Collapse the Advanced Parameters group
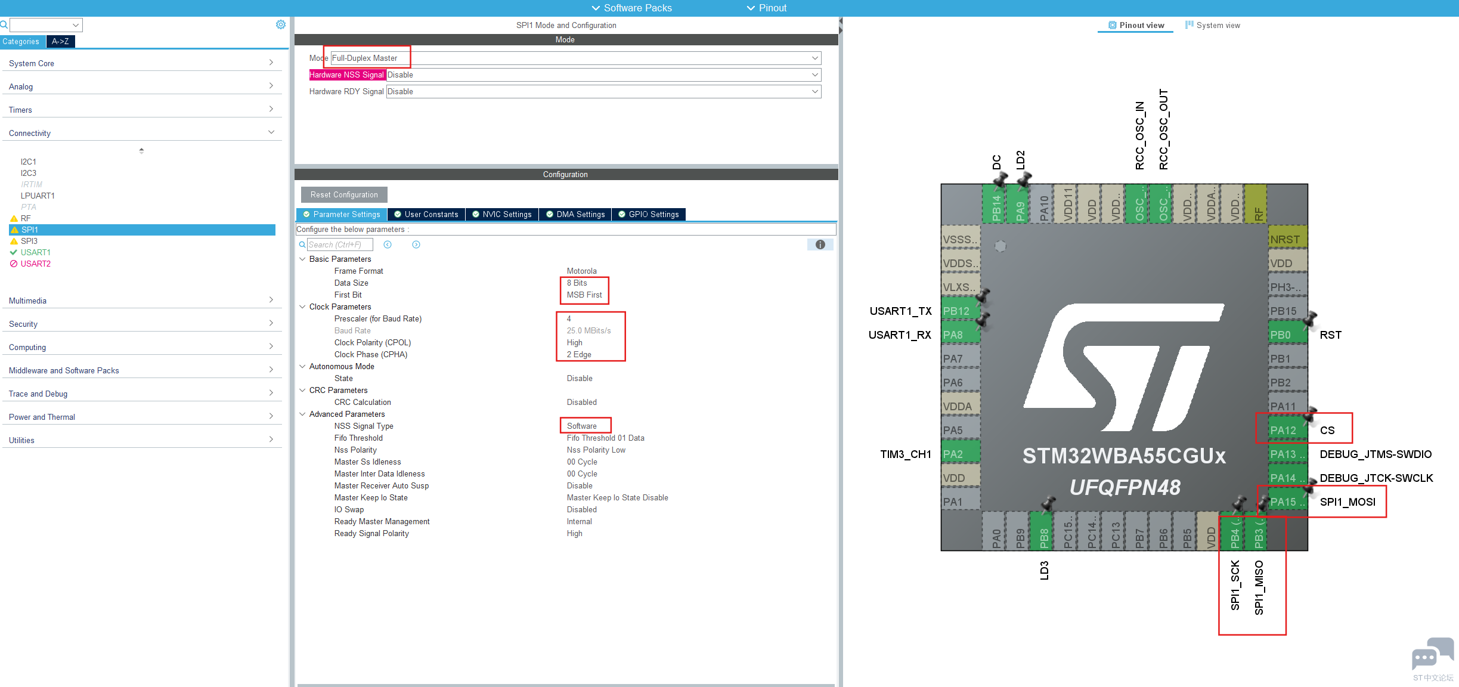Image resolution: width=1459 pixels, height=687 pixels. coord(302,414)
